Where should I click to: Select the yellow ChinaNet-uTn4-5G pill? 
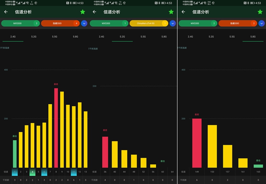click(x=149, y=23)
